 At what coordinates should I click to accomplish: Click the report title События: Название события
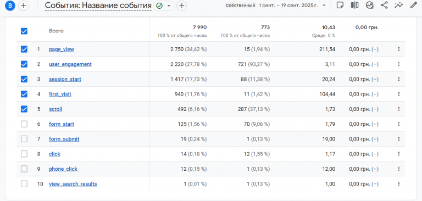coord(98,5)
